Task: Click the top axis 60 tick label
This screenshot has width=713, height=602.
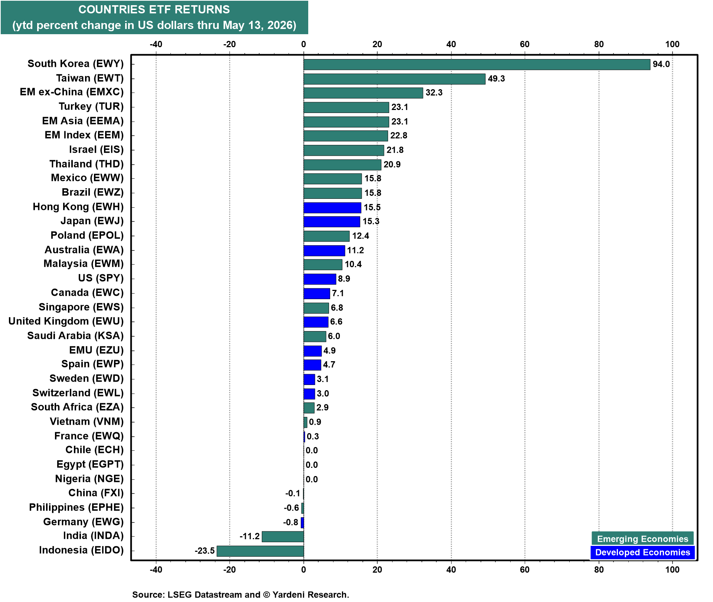Action: click(x=525, y=44)
